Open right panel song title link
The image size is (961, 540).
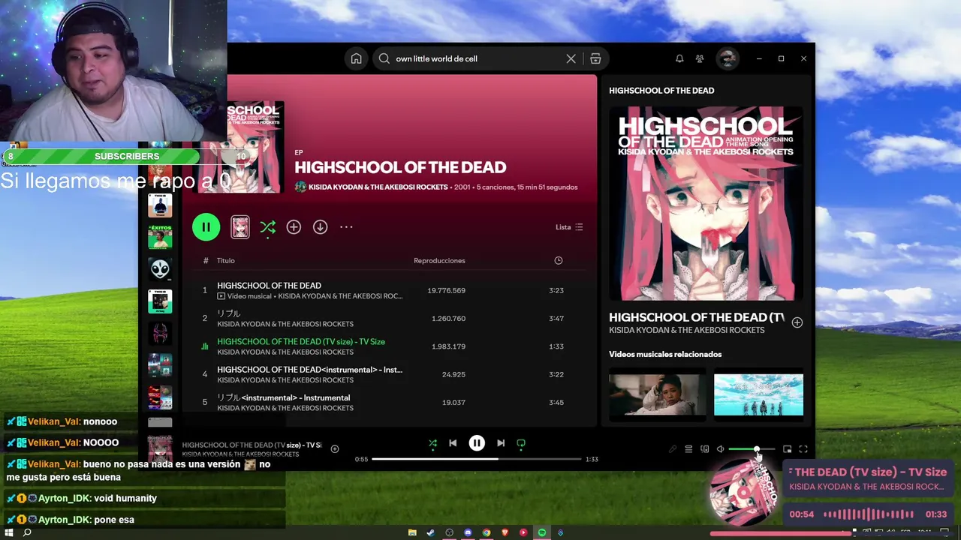(697, 317)
